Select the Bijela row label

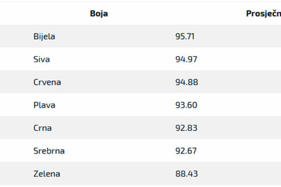point(44,36)
